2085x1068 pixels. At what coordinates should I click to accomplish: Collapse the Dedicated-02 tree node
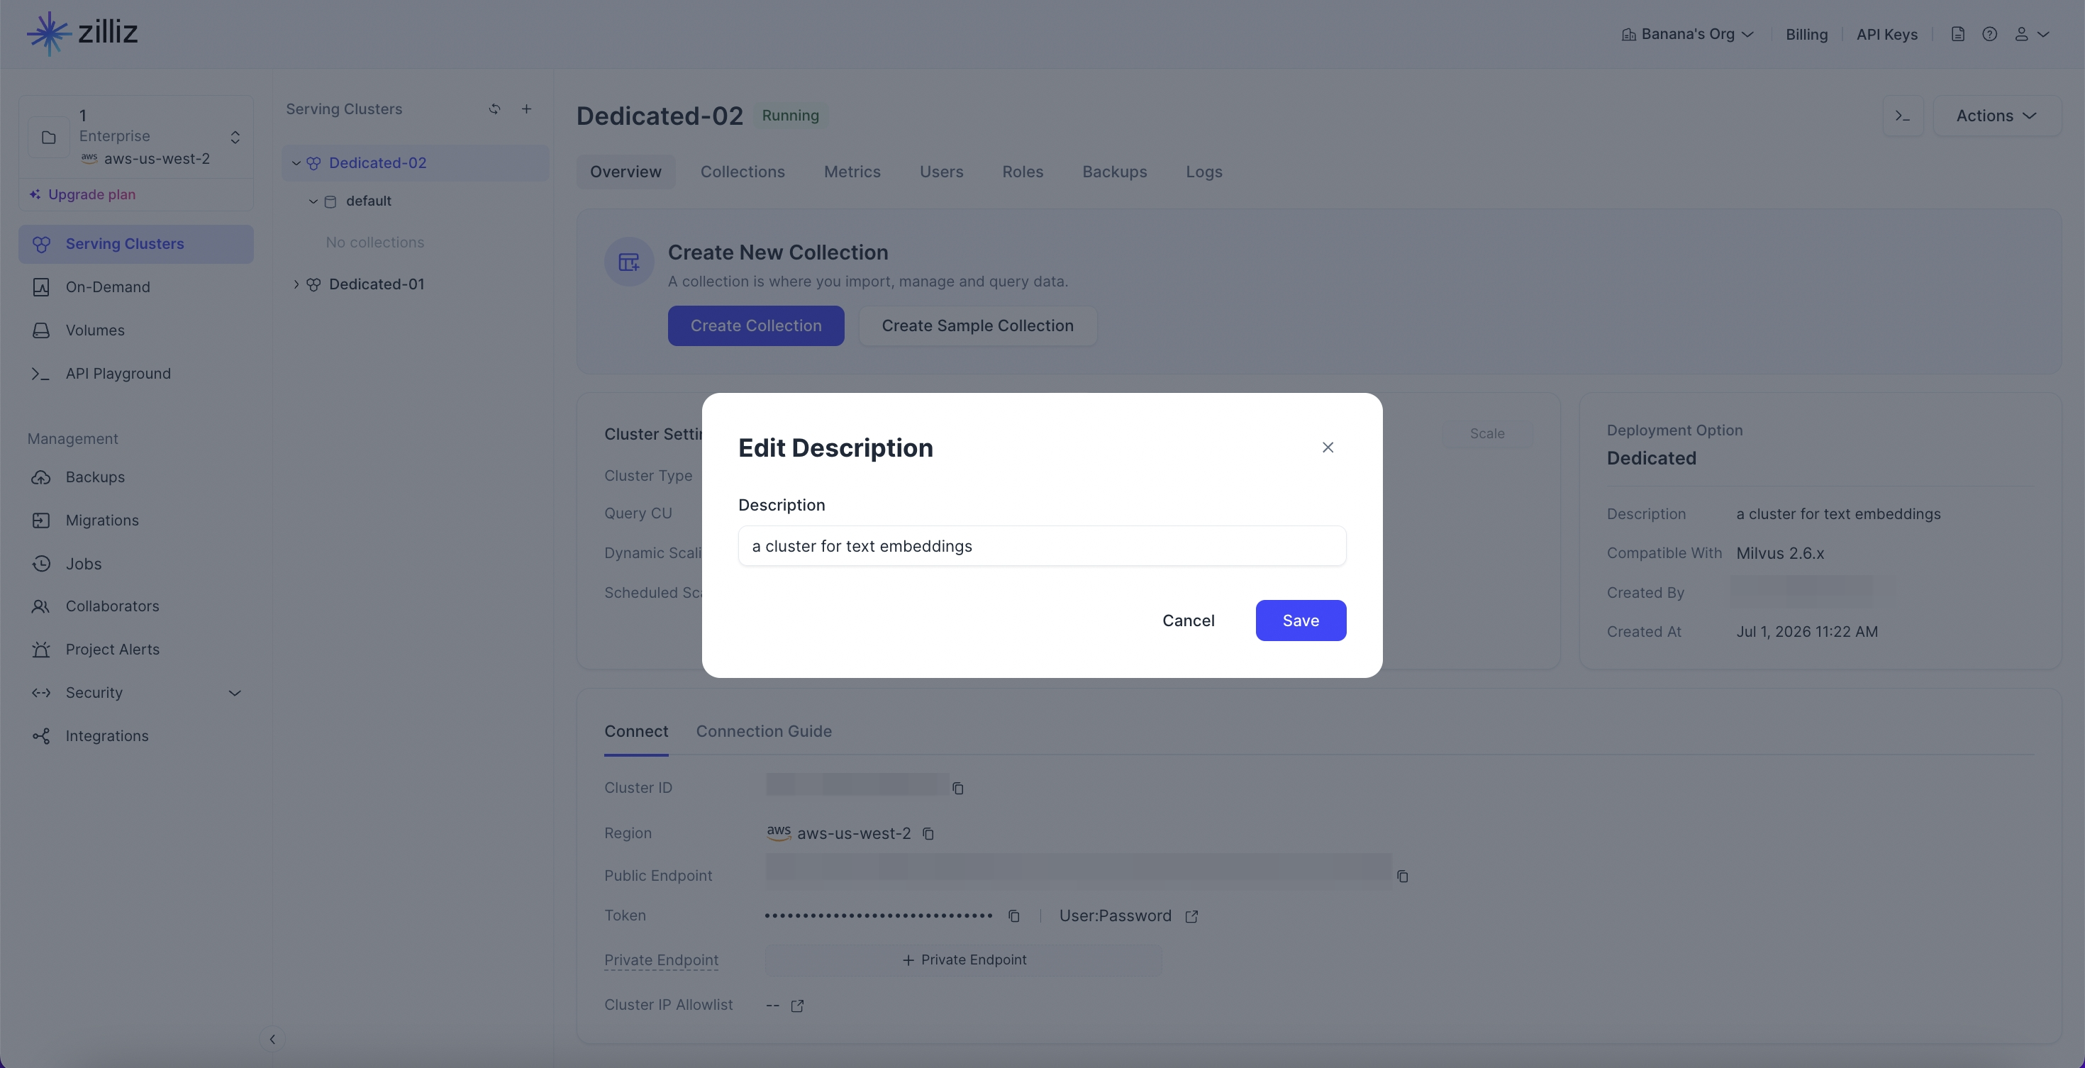(296, 163)
